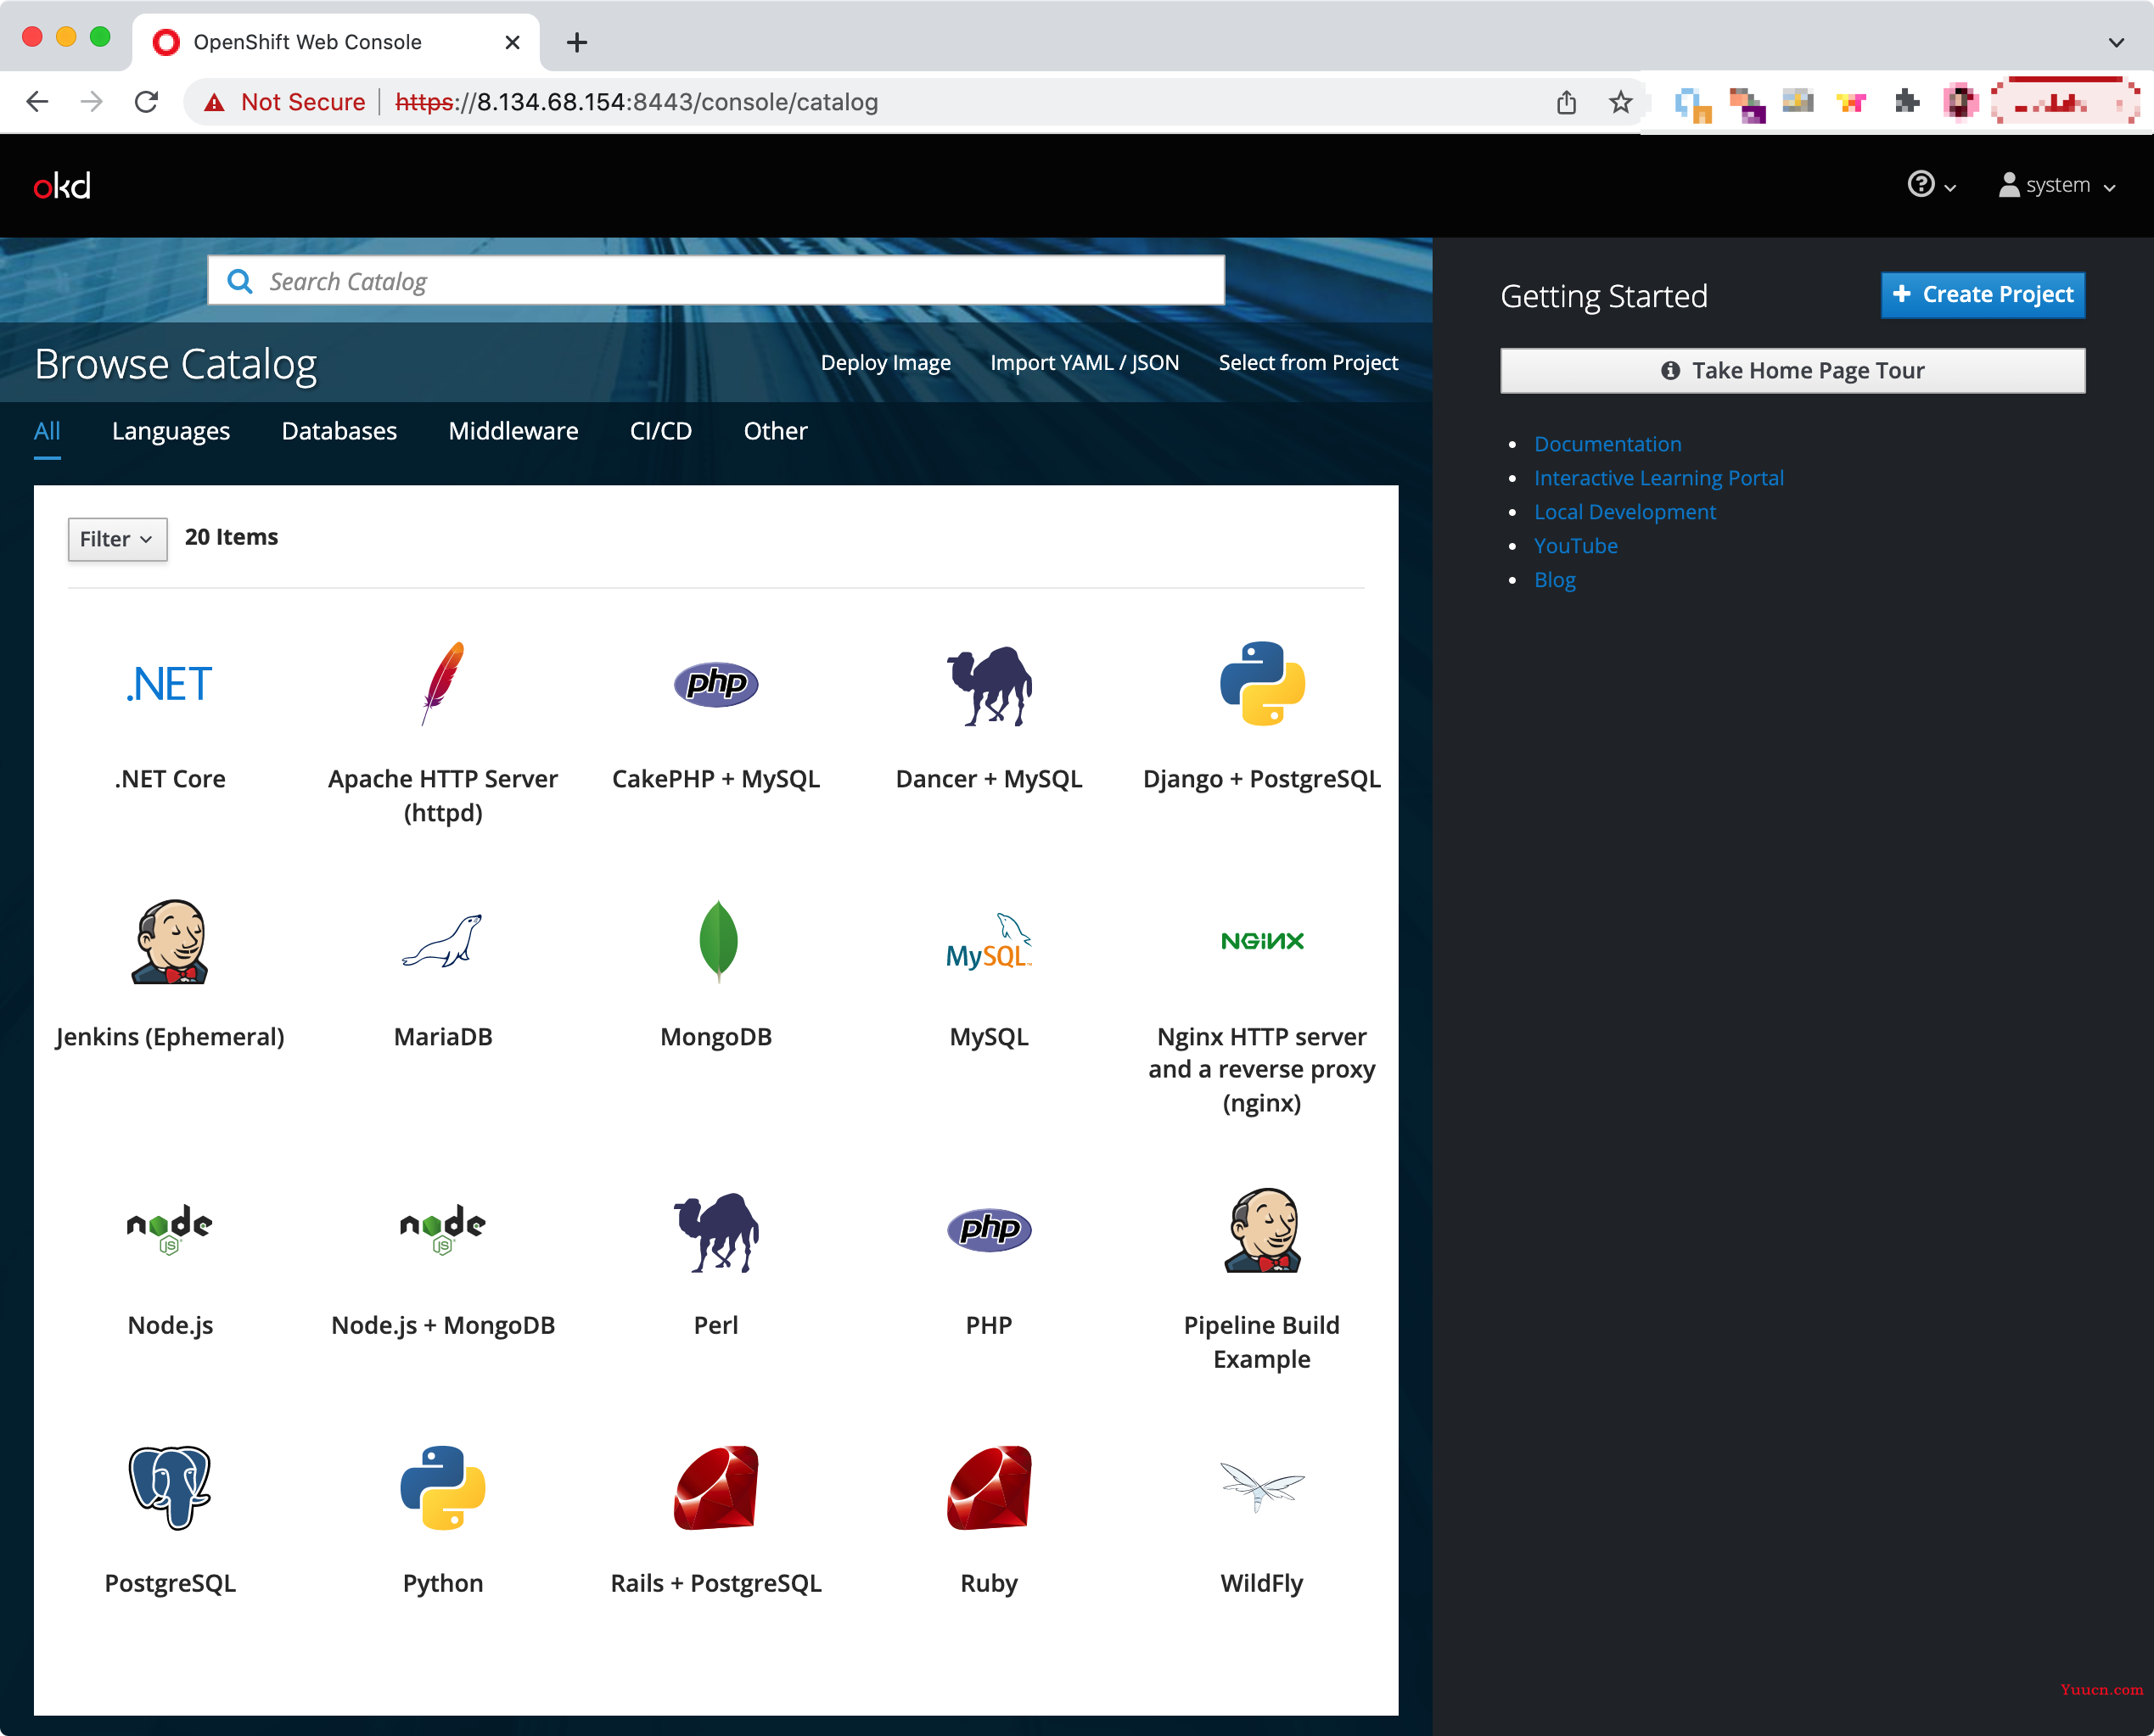Click the browser extensions puzzle icon

click(1906, 101)
